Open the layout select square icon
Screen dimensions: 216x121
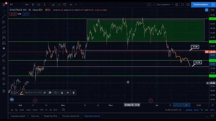[x=149, y=4]
